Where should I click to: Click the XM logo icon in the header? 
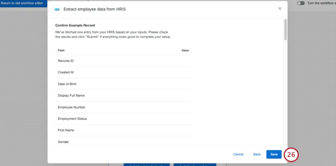pyautogui.click(x=57, y=9)
